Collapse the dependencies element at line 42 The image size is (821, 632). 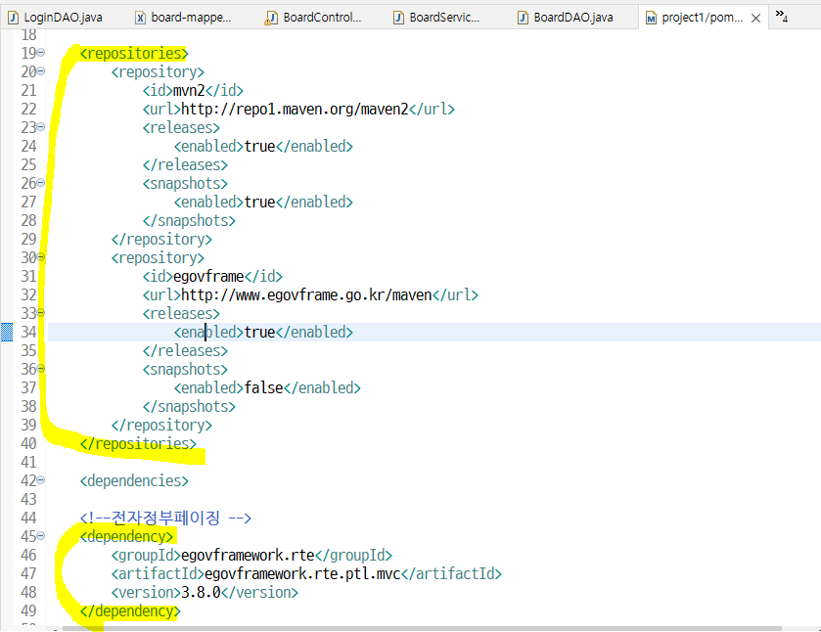click(41, 480)
